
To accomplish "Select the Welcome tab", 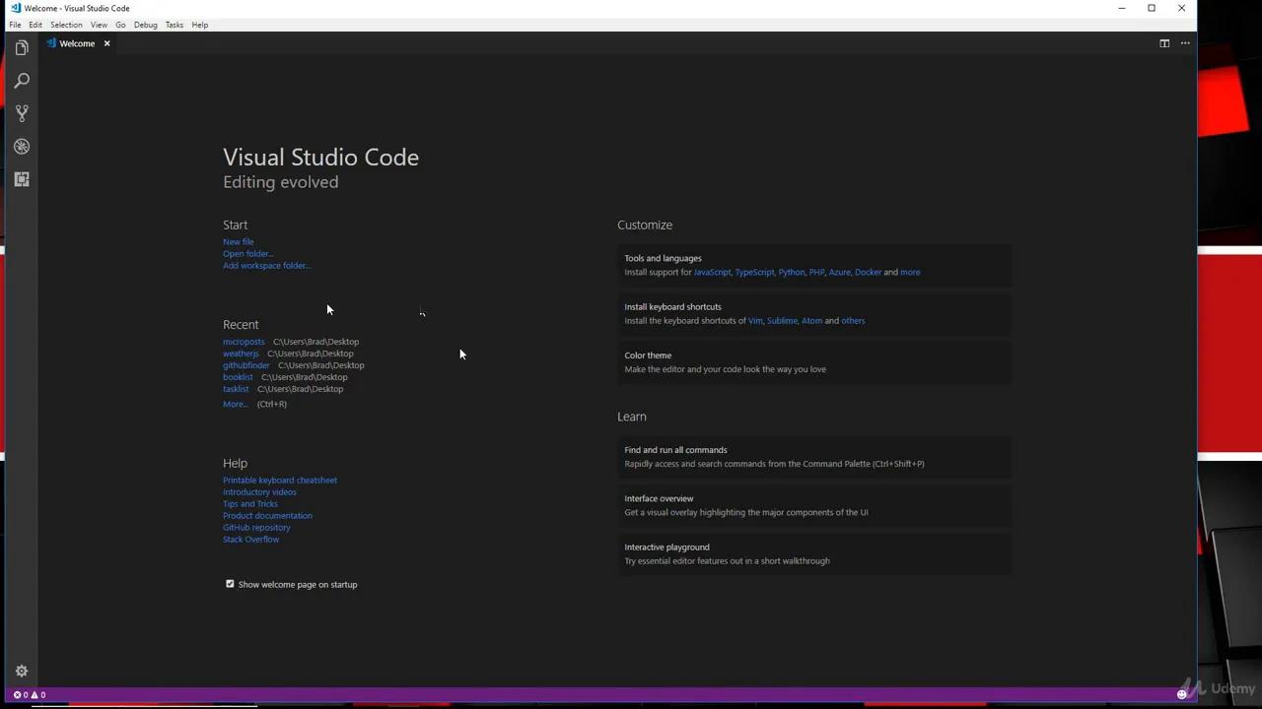I will pyautogui.click(x=77, y=43).
